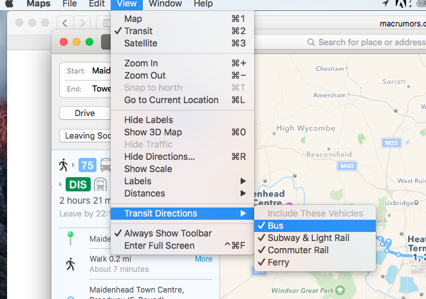Toggle the checked Transit view
426x299 pixels.
tap(182, 31)
